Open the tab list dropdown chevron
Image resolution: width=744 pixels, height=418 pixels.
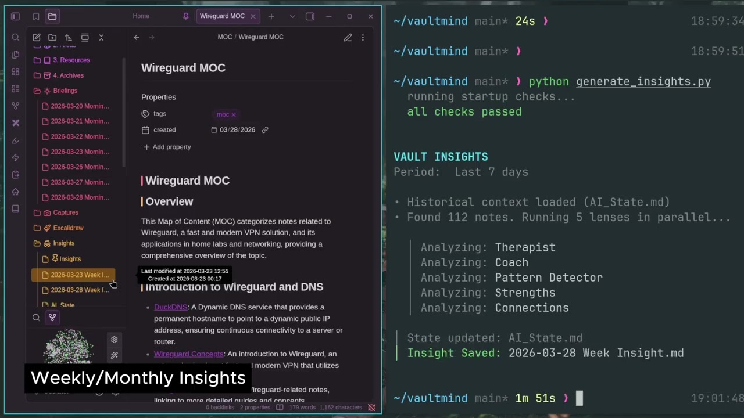(292, 16)
